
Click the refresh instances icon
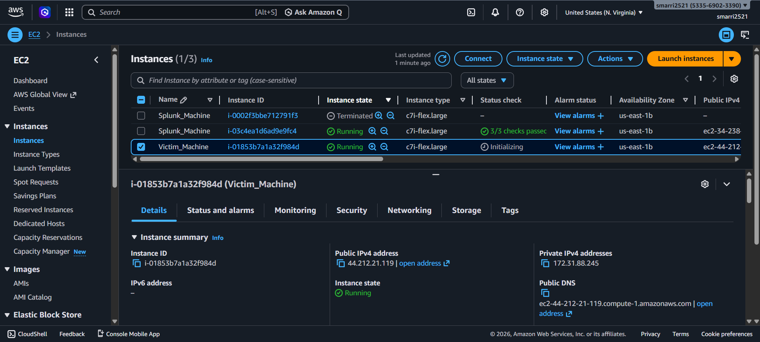[x=442, y=59]
